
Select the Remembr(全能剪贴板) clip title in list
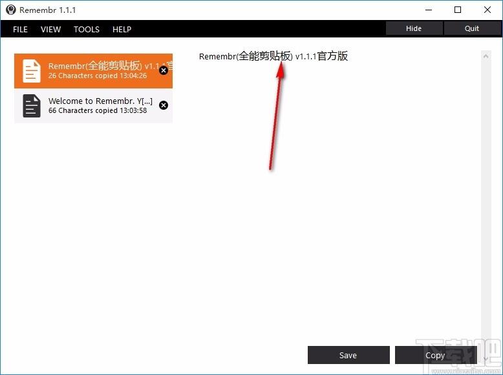(x=111, y=66)
